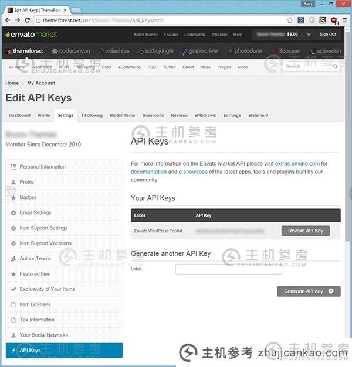
Task: Click the Item Support Settings gear icon
Action: click(13, 228)
